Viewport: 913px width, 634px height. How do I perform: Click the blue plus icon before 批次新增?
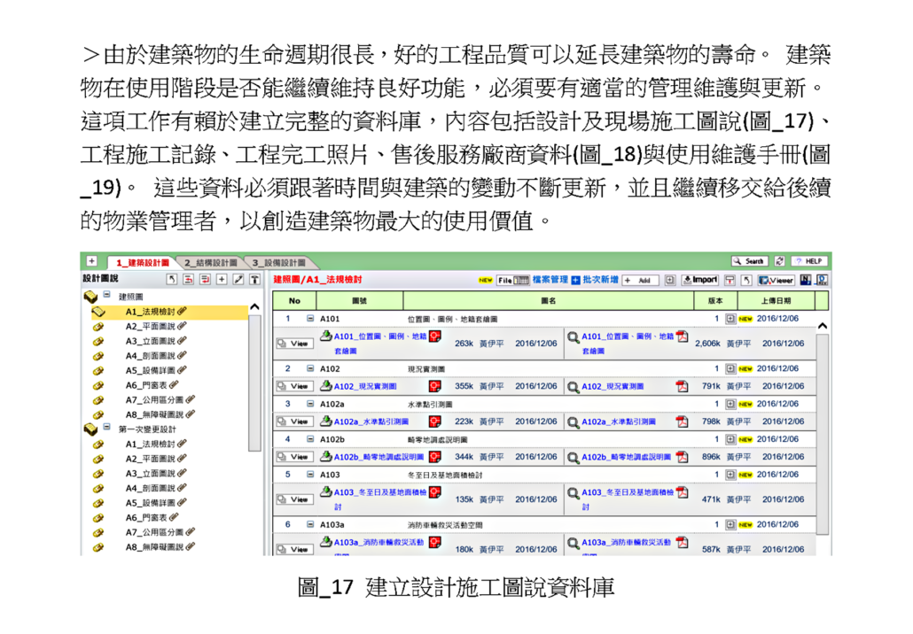[x=575, y=281]
